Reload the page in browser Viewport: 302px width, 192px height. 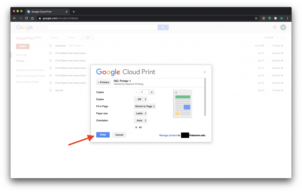26,18
